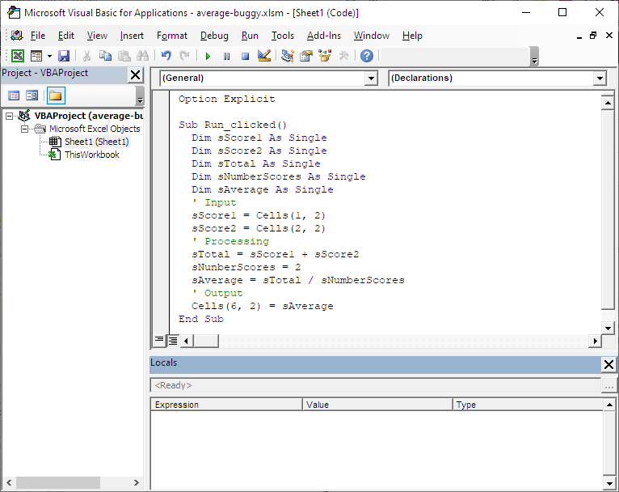Screen dimensions: 619x492
Task: Click Procedure View button below code
Action: point(159,340)
